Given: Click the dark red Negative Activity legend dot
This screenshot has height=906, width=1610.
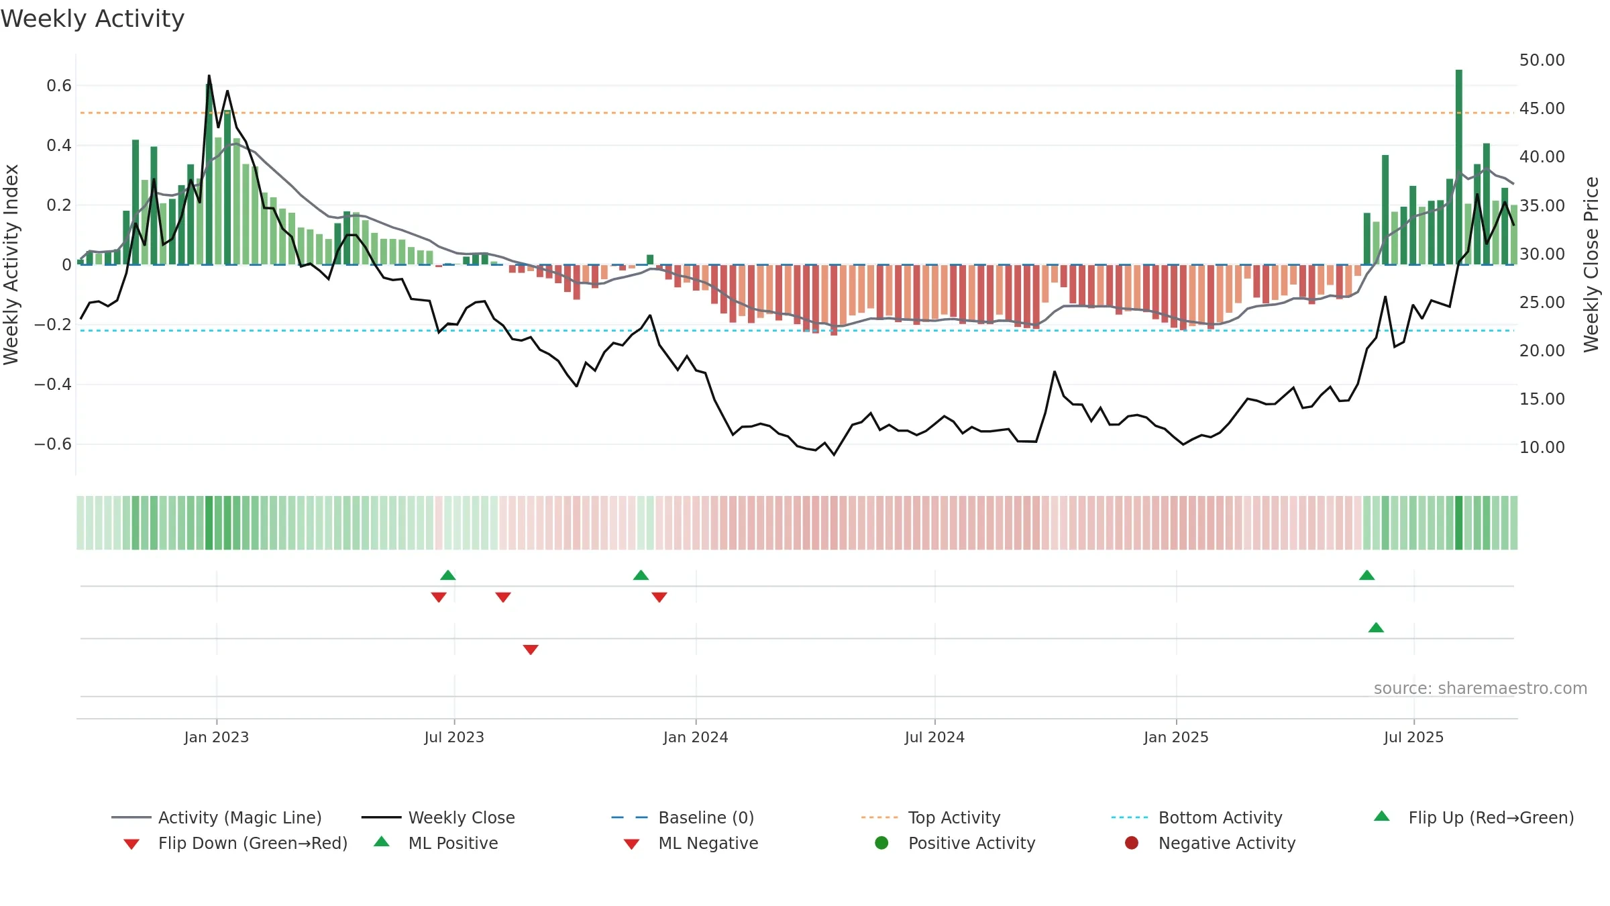Looking at the screenshot, I should 1132,843.
